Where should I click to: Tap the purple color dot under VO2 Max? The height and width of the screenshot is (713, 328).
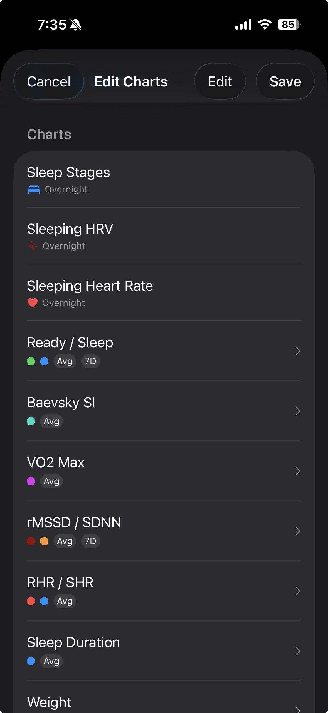[31, 481]
